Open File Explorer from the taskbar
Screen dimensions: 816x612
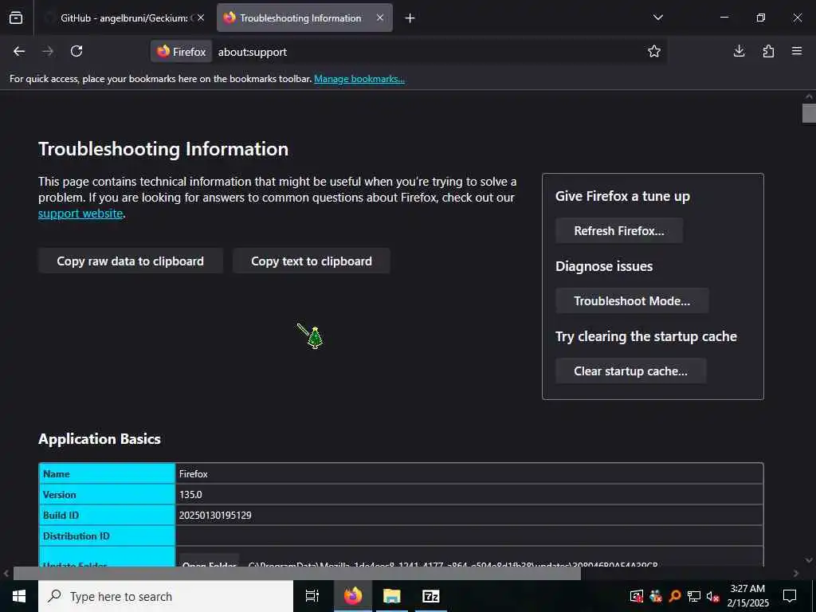pyautogui.click(x=392, y=596)
